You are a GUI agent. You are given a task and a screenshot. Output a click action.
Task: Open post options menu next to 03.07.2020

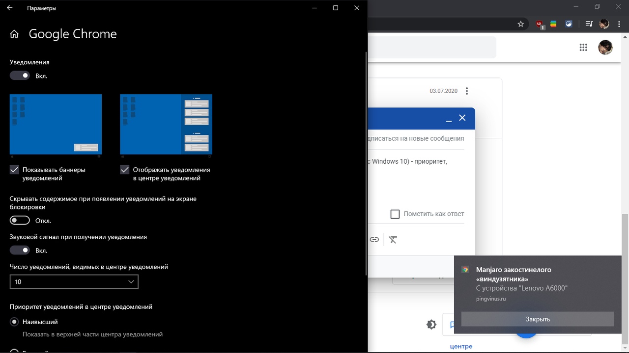click(x=467, y=91)
